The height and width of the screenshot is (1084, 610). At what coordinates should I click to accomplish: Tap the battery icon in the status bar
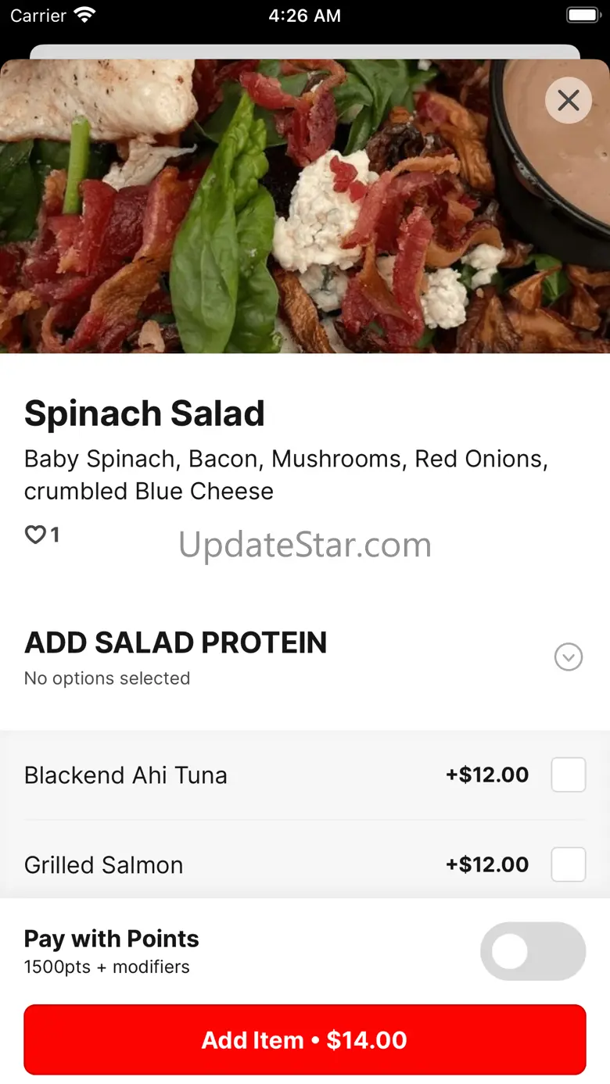pyautogui.click(x=583, y=16)
